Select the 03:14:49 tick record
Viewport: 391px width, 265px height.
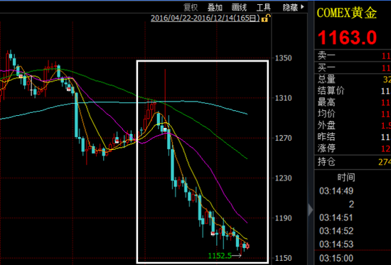pyautogui.click(x=336, y=191)
